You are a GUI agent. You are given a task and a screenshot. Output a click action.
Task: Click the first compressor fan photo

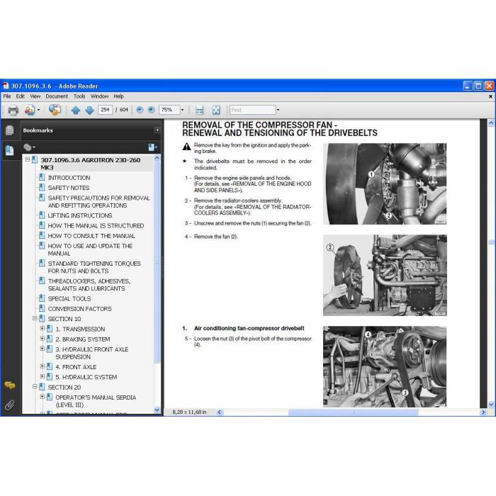click(x=385, y=184)
